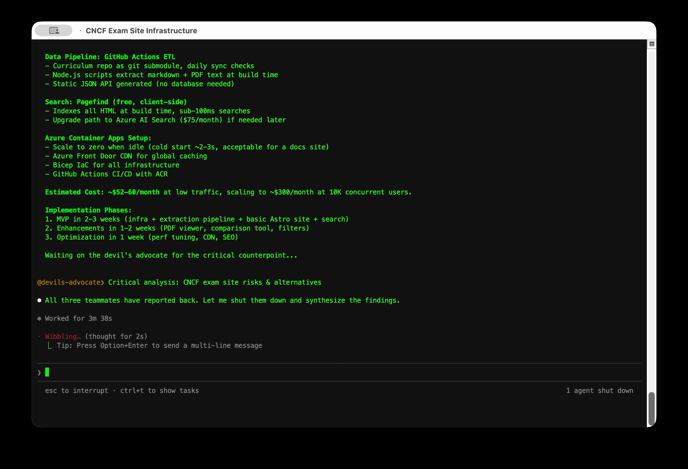
Task: Click the red 'Wibbling…' status indicator
Action: pyautogui.click(x=63, y=337)
